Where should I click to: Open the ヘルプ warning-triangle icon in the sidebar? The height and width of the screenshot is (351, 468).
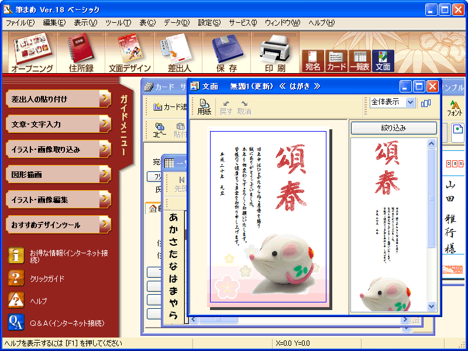click(16, 300)
